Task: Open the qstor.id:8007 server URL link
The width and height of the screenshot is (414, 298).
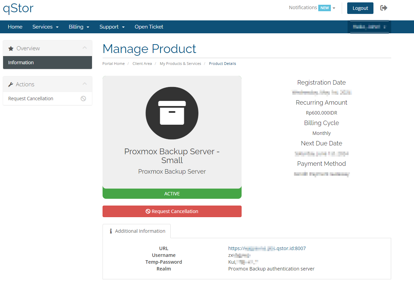Action: 267,248
